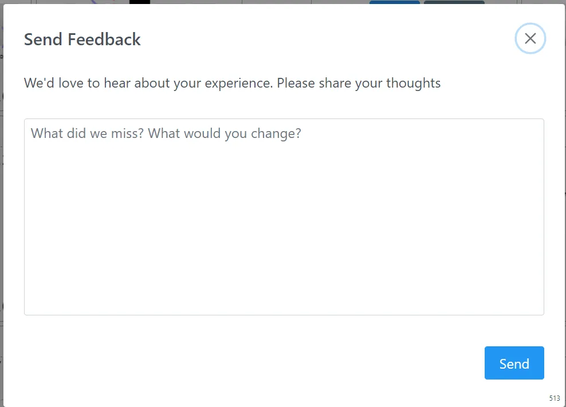Click the dark gray button behind the dialog

click(454, 2)
